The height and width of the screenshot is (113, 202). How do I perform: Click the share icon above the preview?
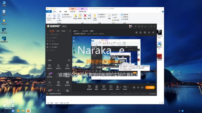153,32
